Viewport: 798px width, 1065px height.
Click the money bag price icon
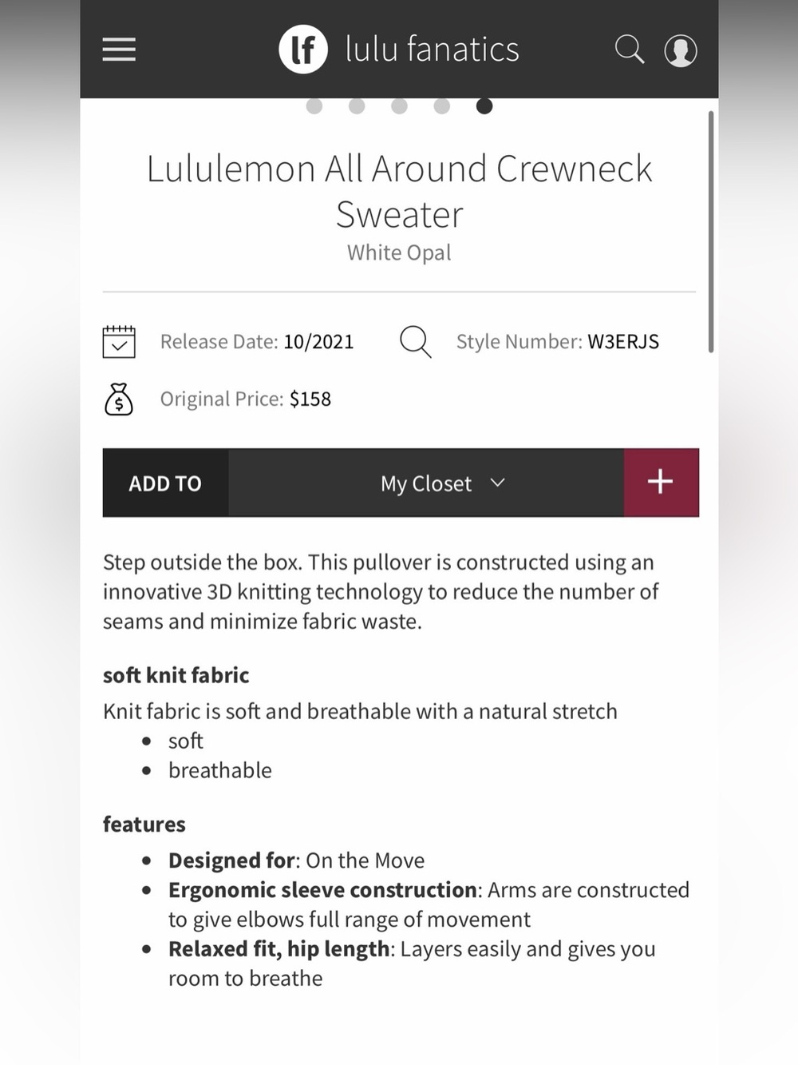(119, 399)
